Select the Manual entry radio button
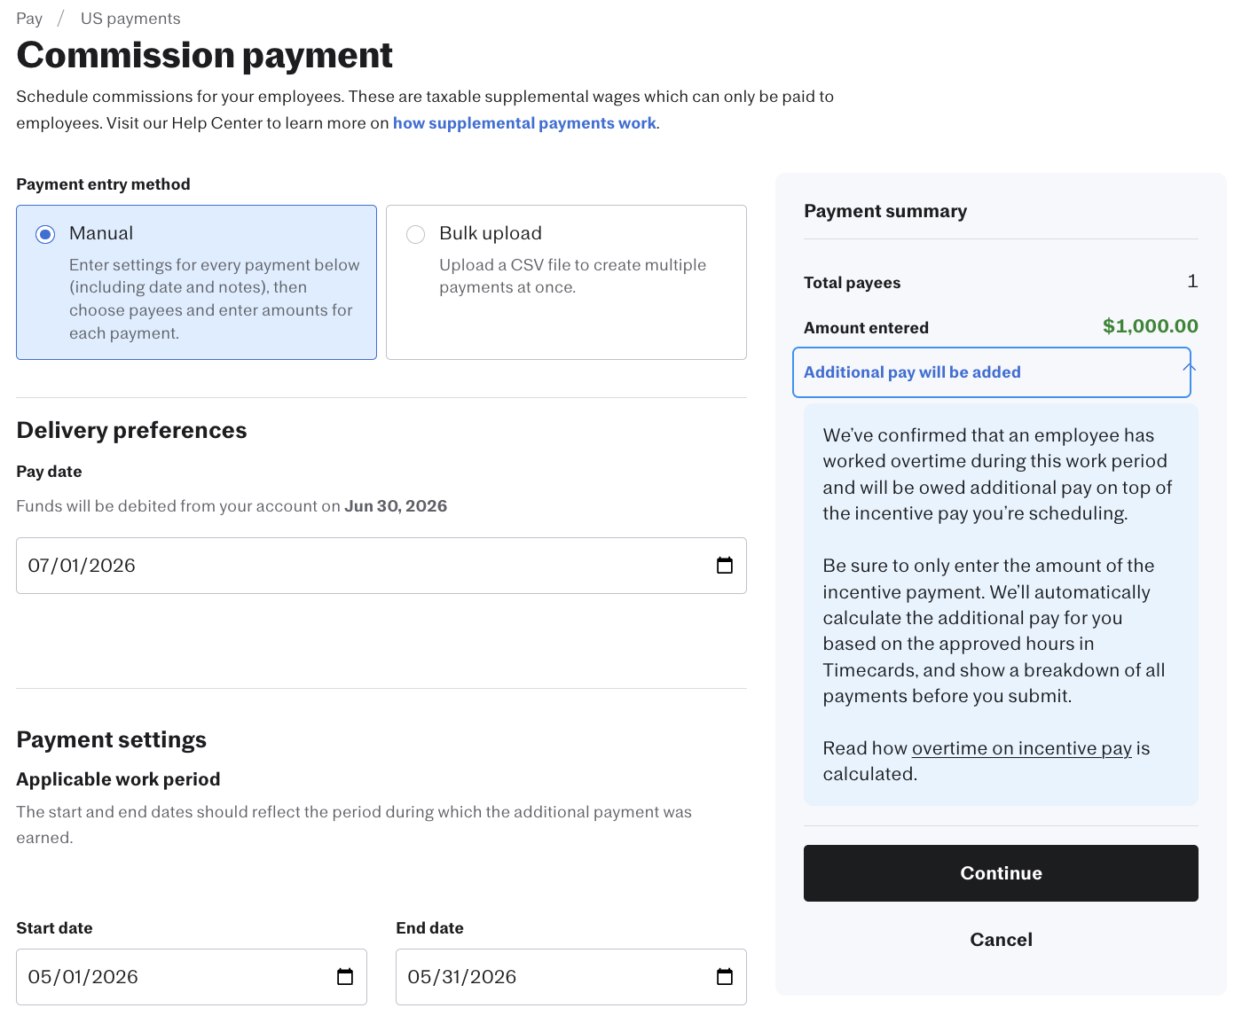The height and width of the screenshot is (1016, 1242). 45,234
